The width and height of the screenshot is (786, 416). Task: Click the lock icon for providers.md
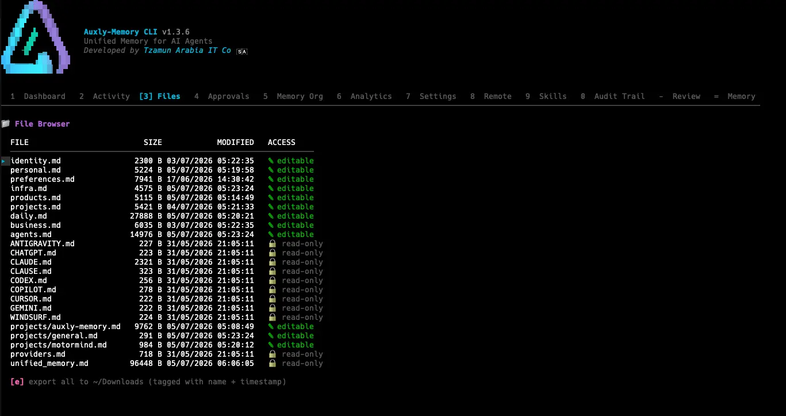[x=273, y=354]
